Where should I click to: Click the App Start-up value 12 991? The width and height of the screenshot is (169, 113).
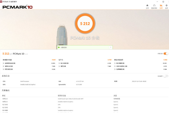click(x=53, y=63)
